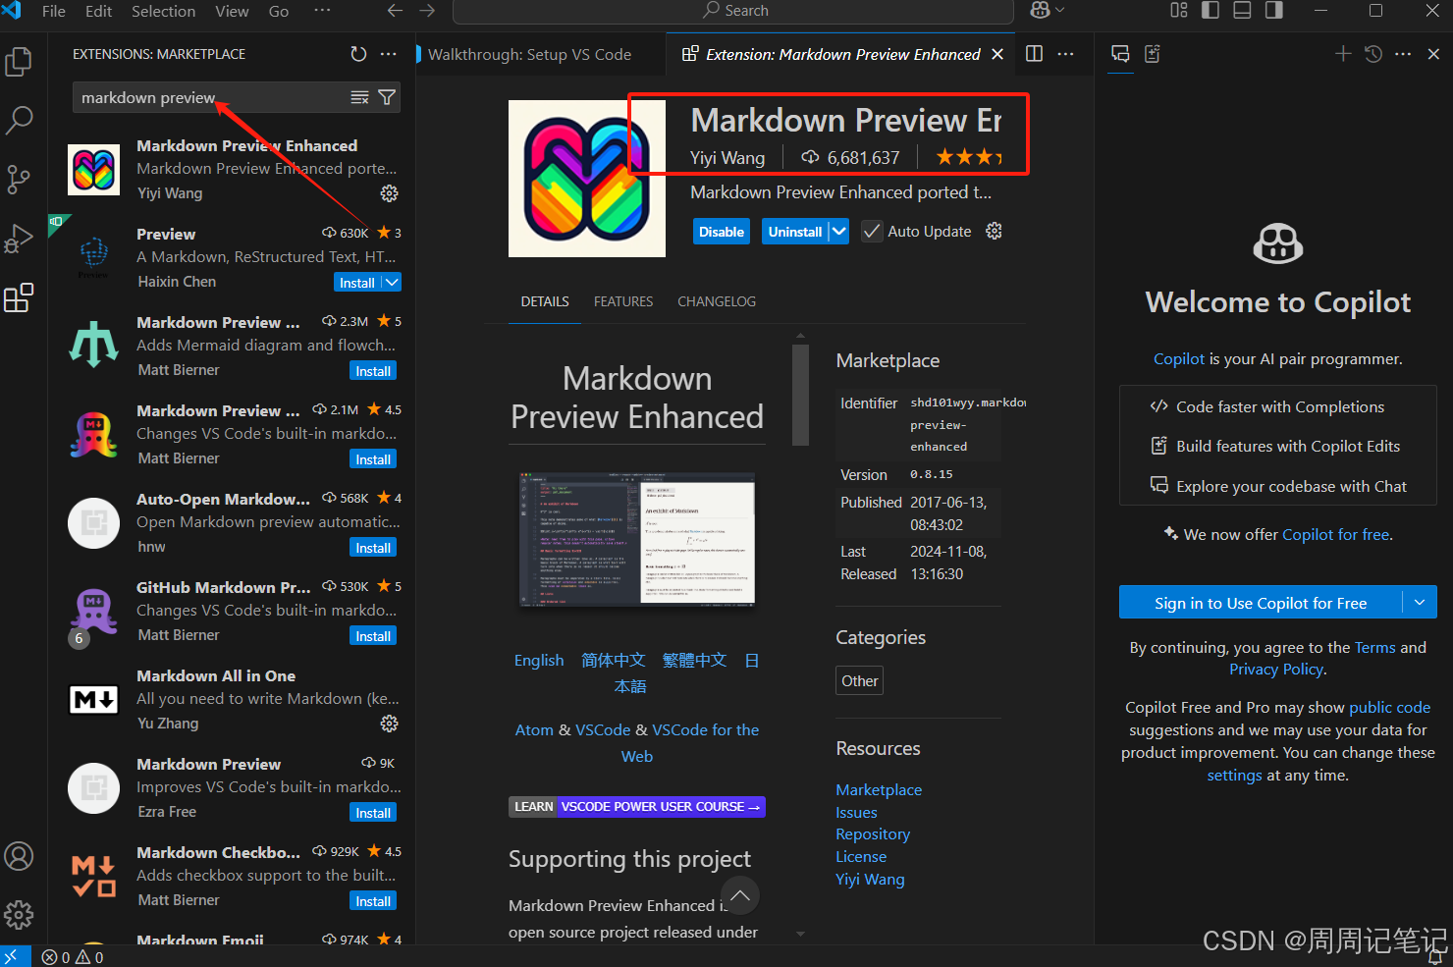Open gear for Markdown Preview Enhanced list item

(x=390, y=193)
